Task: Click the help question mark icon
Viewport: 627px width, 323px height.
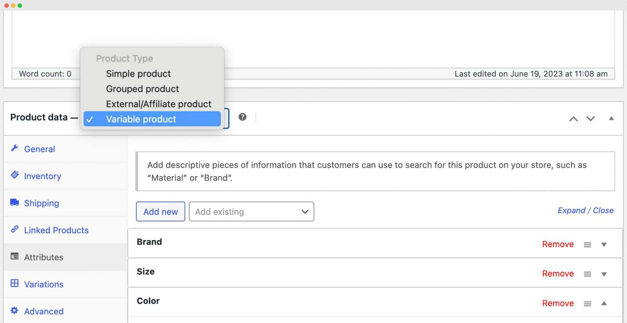Action: click(x=242, y=117)
